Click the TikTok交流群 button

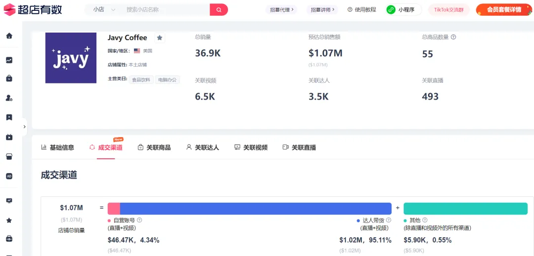[449, 9]
